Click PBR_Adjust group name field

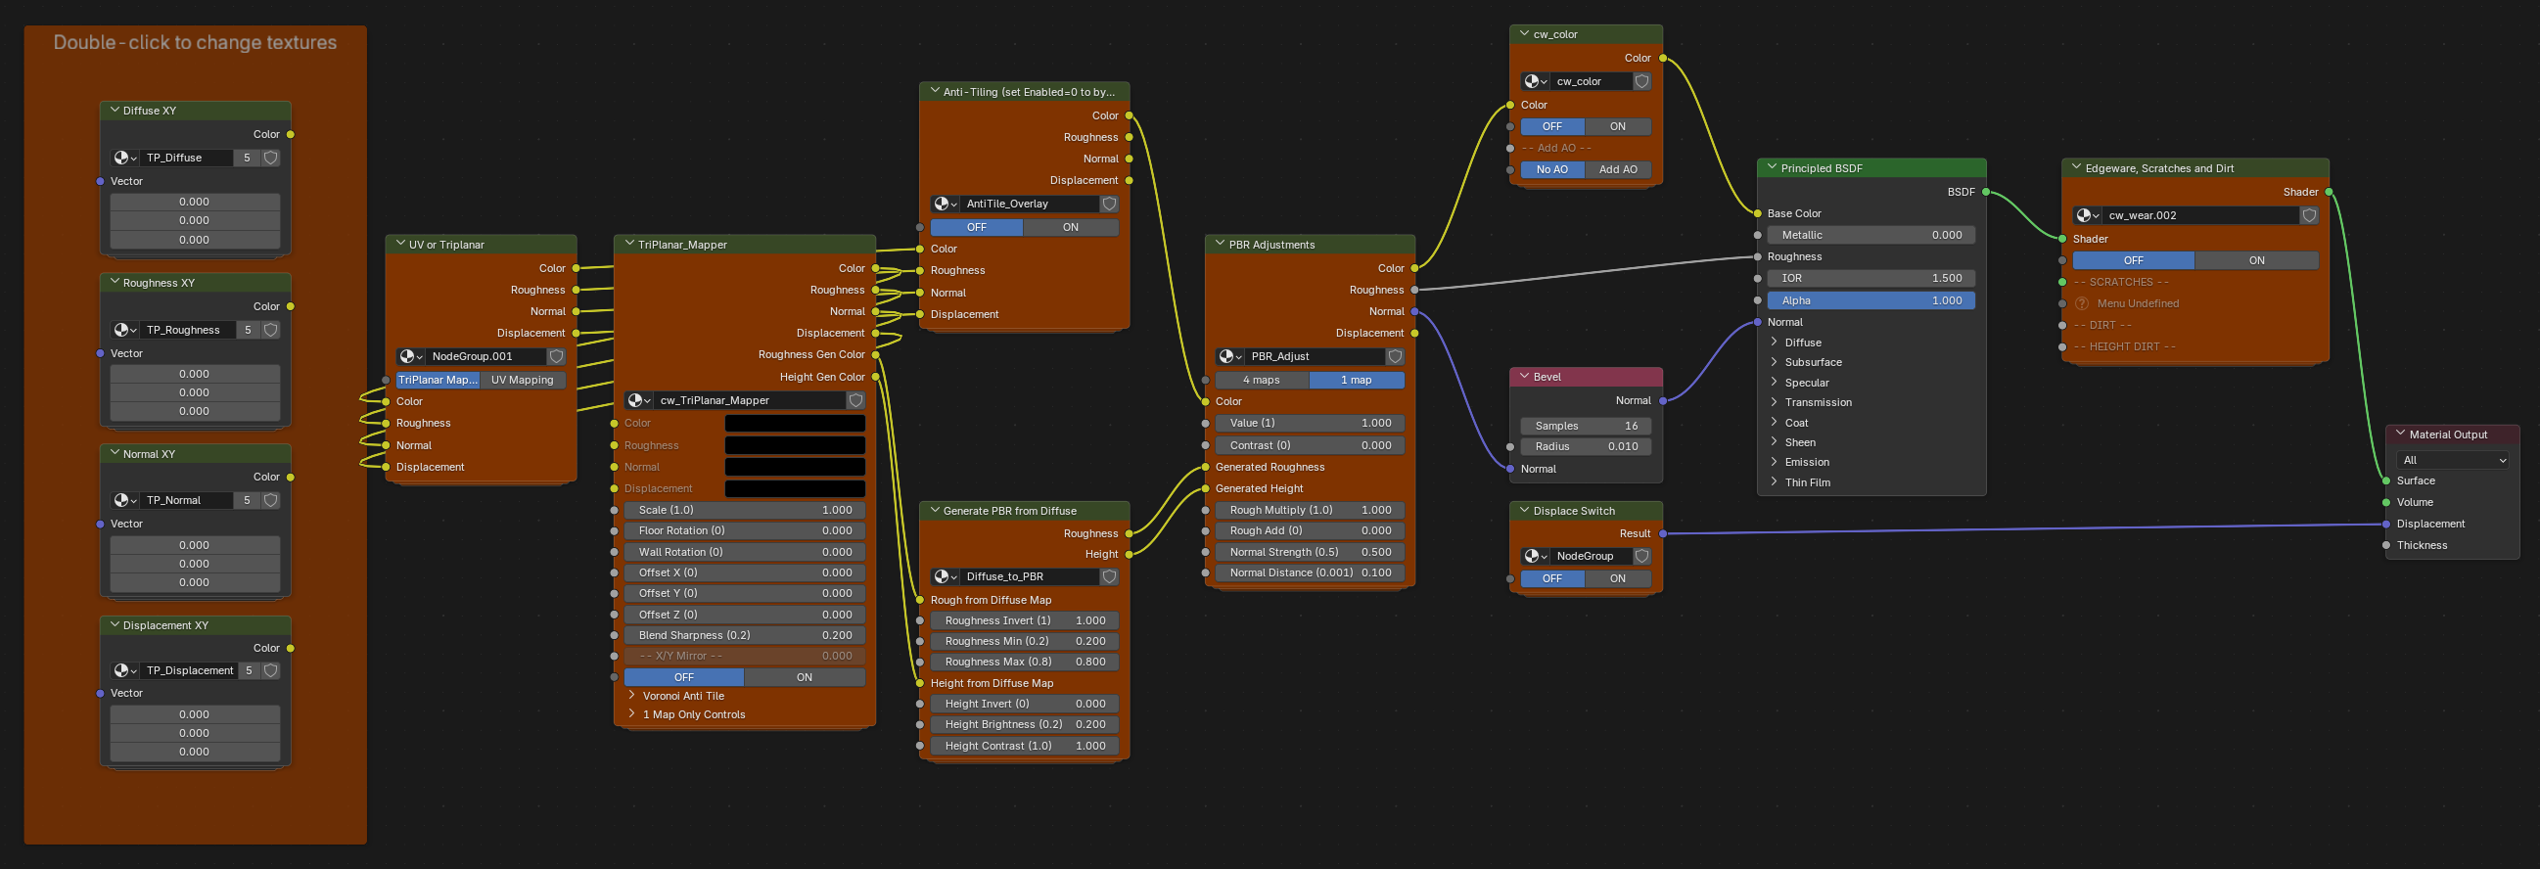point(1316,356)
